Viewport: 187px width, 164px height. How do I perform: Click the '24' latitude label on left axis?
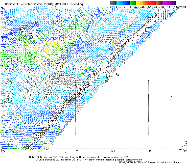point(2,94)
